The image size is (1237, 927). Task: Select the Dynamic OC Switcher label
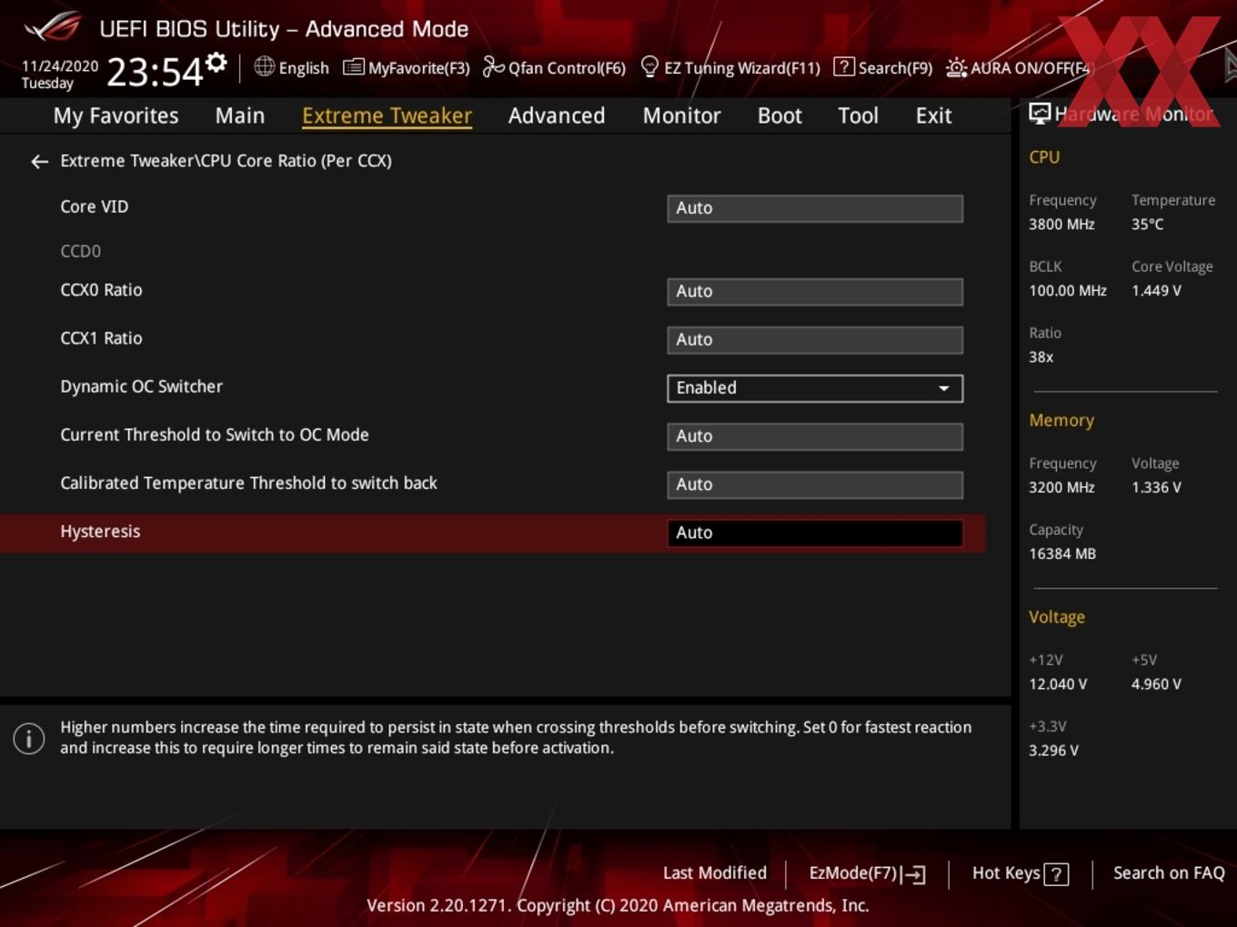[141, 386]
